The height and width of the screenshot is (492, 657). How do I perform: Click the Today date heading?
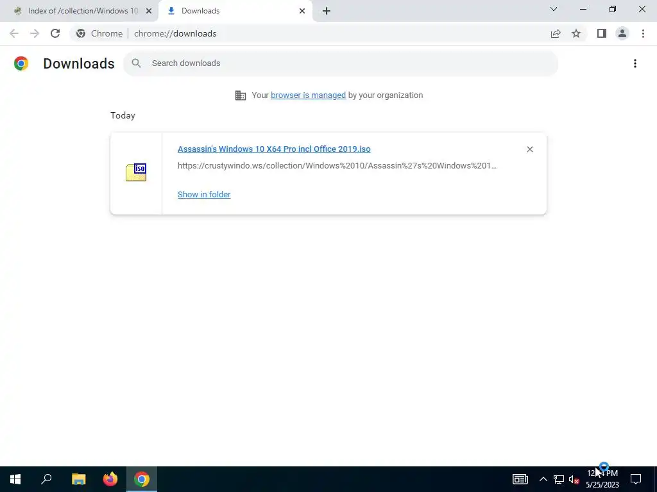point(123,115)
